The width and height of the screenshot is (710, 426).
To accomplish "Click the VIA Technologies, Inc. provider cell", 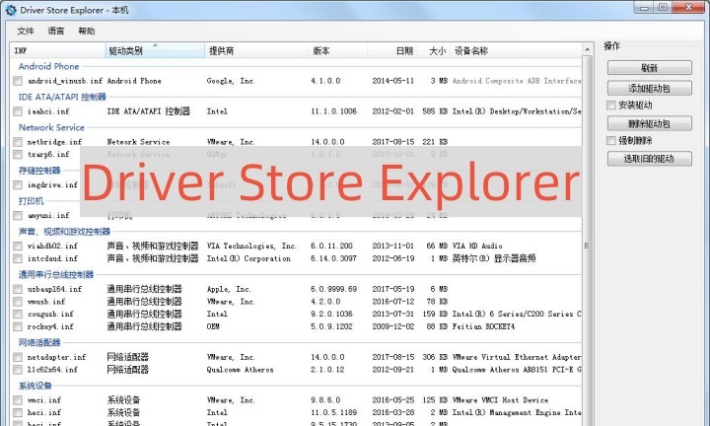I will coord(251,246).
